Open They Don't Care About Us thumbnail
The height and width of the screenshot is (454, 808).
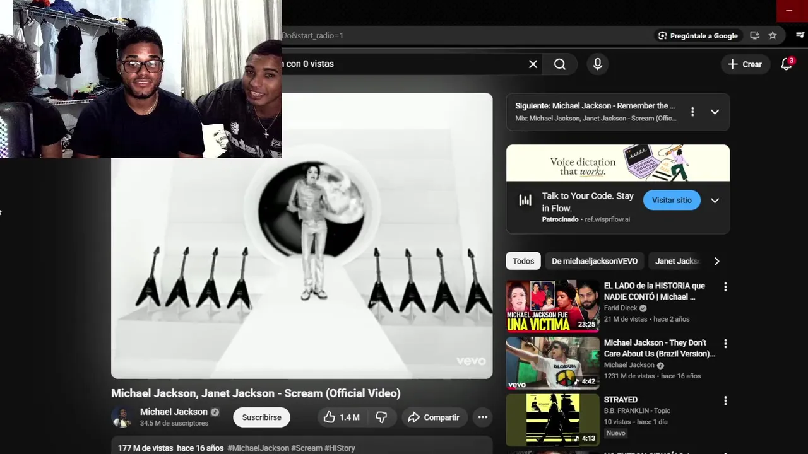(552, 363)
